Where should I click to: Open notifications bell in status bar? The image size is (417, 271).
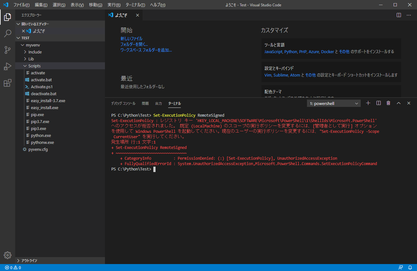(x=410, y=268)
